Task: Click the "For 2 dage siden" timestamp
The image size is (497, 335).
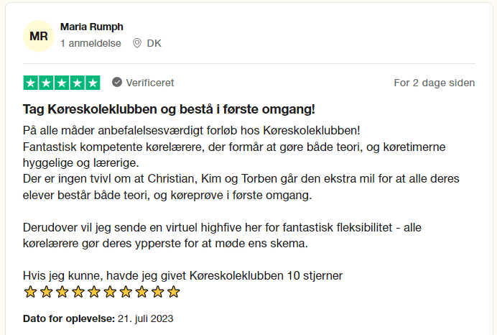Action: [434, 83]
